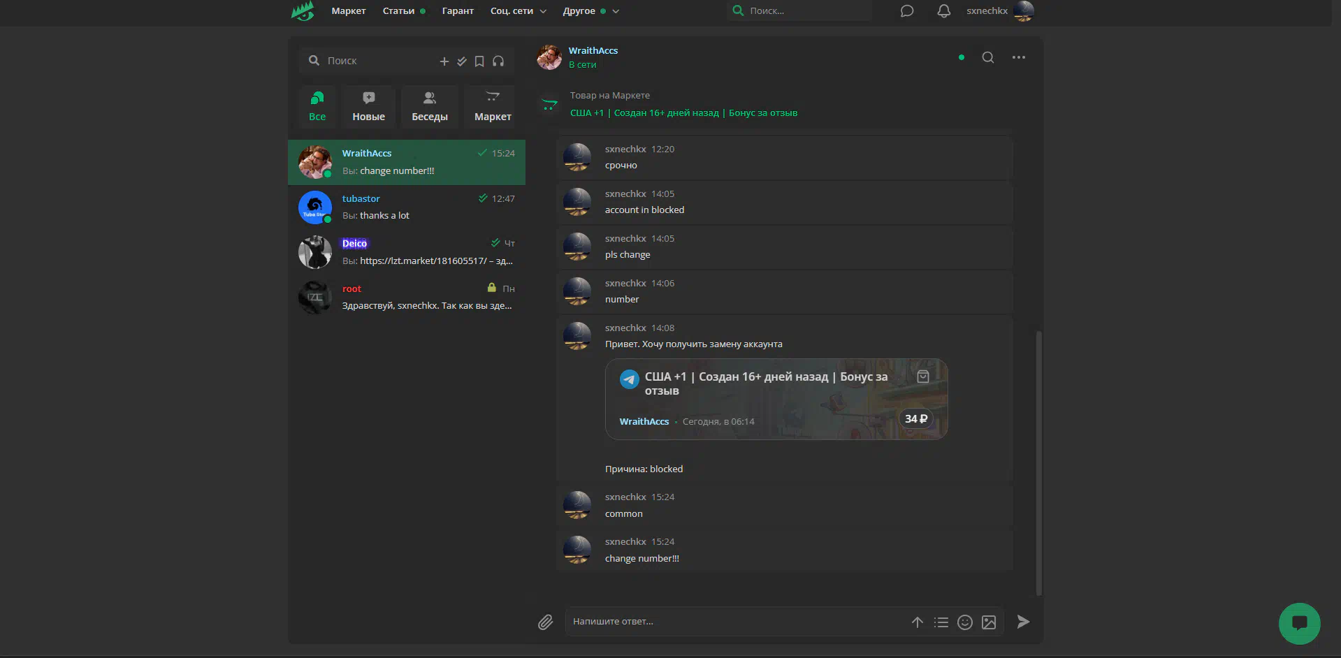Focus the top site search field
Viewport: 1341px width, 658px height.
click(799, 10)
